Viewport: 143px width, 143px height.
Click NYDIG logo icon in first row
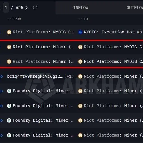pyautogui.click(x=80, y=32)
